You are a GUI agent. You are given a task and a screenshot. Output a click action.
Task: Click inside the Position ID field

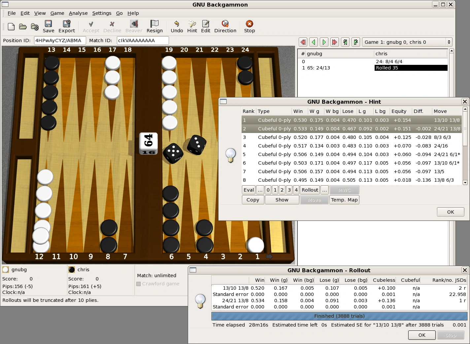59,40
